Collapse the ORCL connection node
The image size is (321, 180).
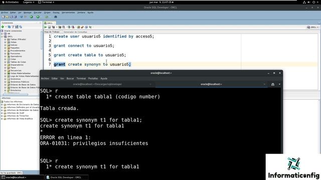tap(2, 36)
